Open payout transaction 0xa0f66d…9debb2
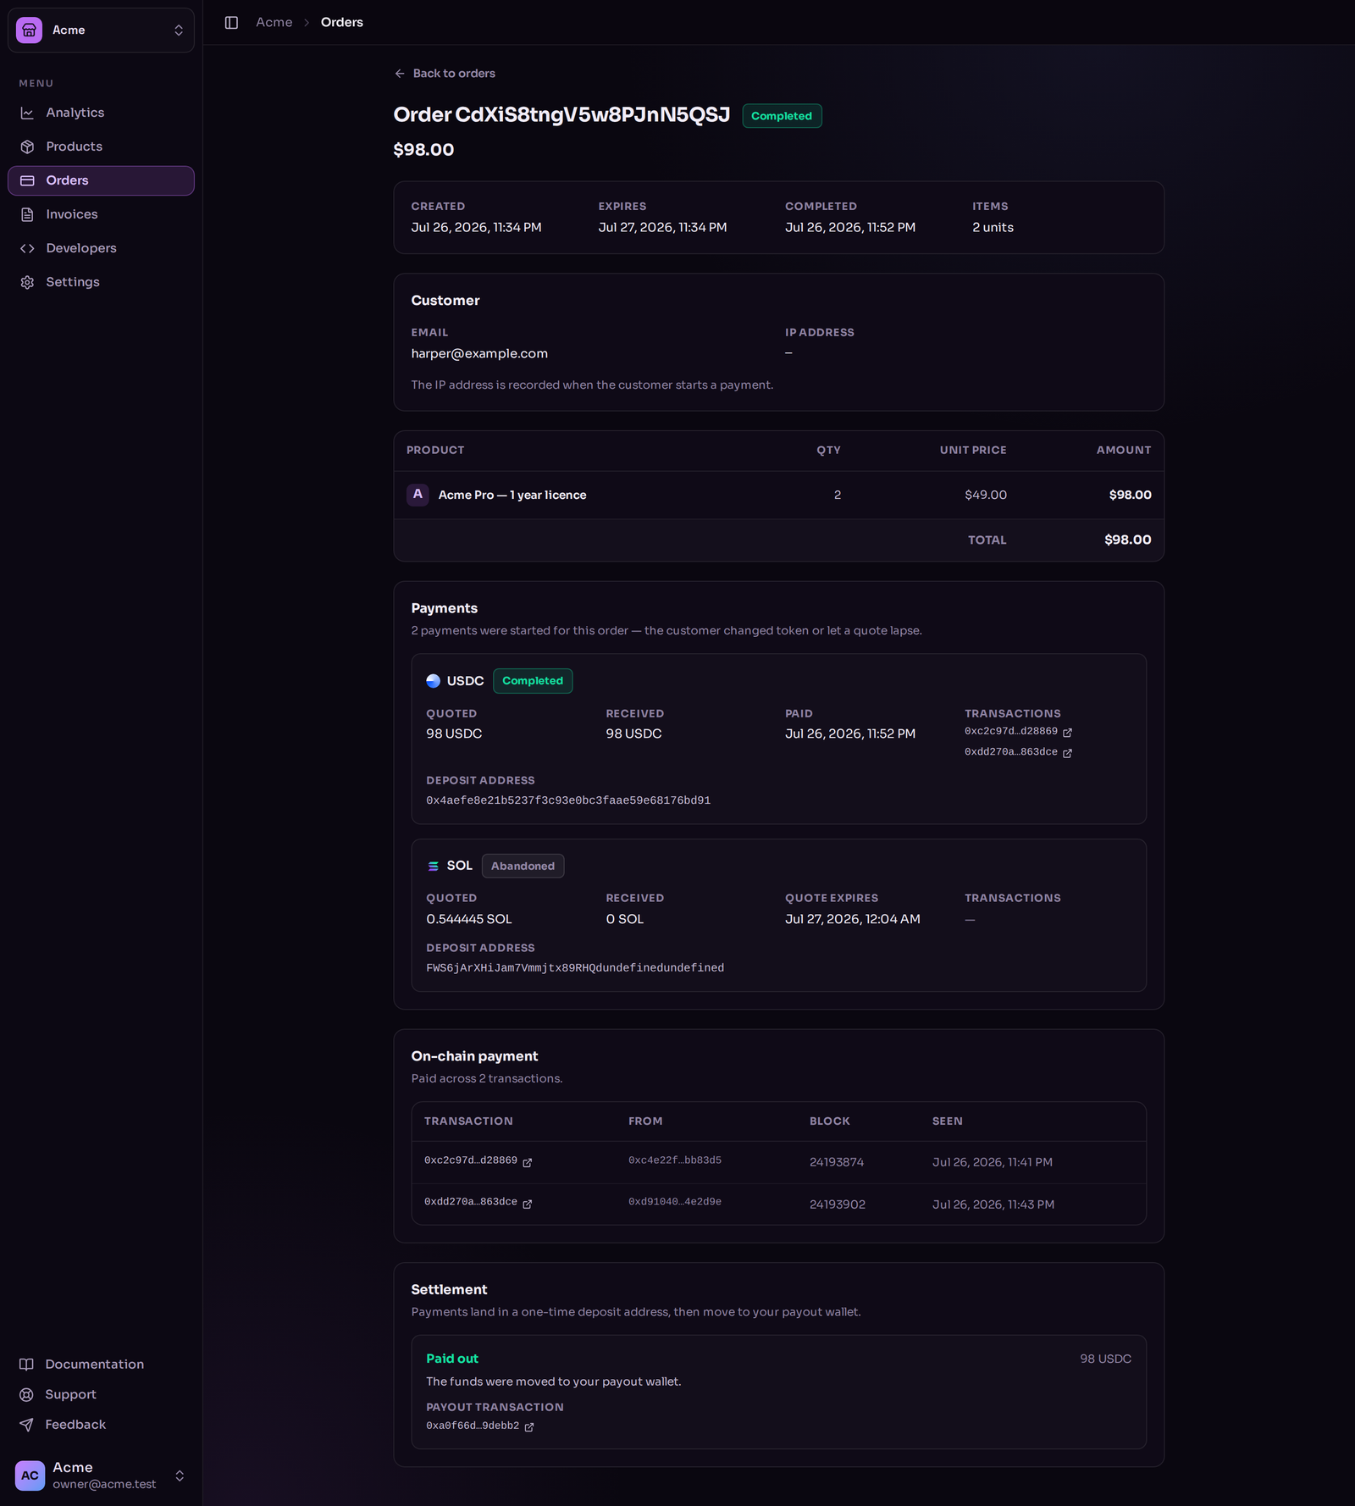This screenshot has width=1355, height=1506. [473, 1426]
